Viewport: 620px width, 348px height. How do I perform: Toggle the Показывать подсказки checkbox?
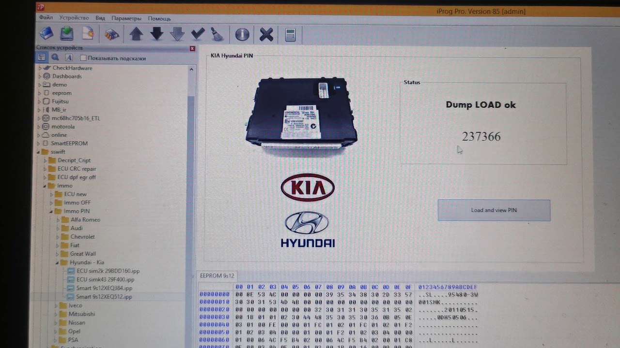tap(83, 58)
